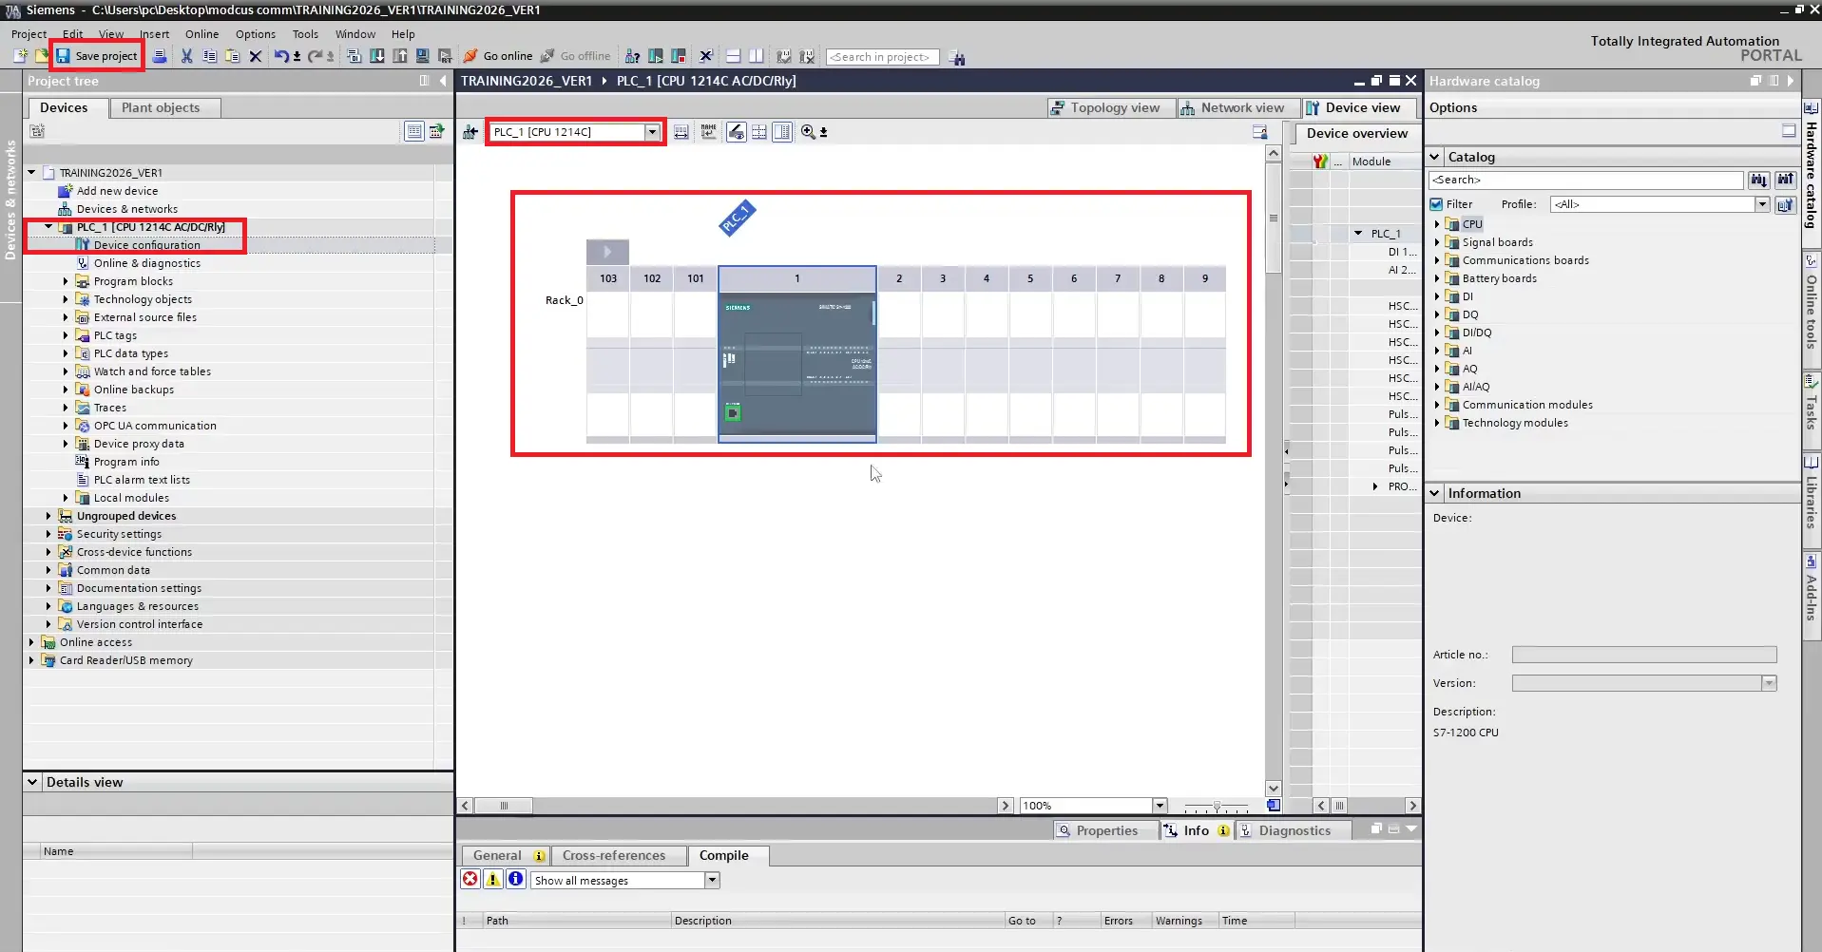Click the Cross-references toolbar icon
Screen dimensions: 1822x952
[632, 56]
